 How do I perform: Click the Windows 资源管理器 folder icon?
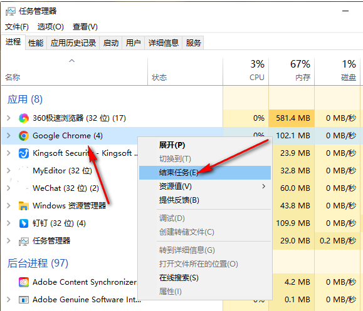(24, 206)
